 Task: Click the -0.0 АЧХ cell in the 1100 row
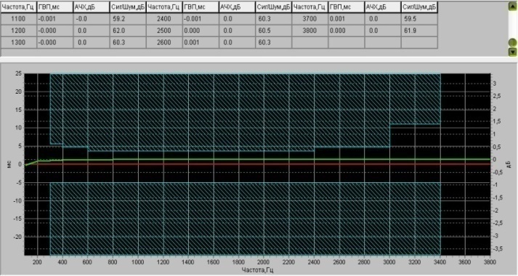92,19
